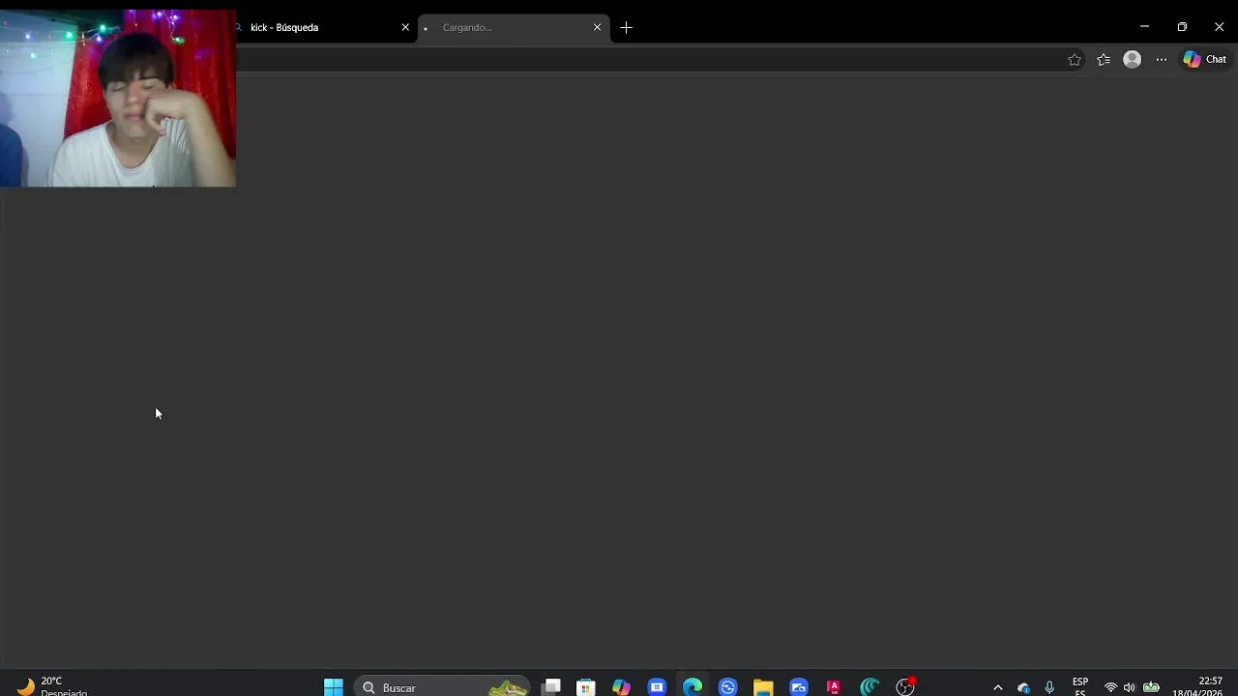Open the app with red notification badge
The image size is (1238, 696).
pyautogui.click(x=905, y=687)
